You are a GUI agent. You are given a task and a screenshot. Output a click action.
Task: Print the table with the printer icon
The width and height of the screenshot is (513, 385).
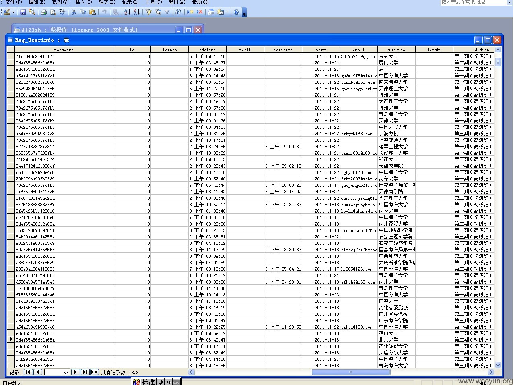(44, 12)
